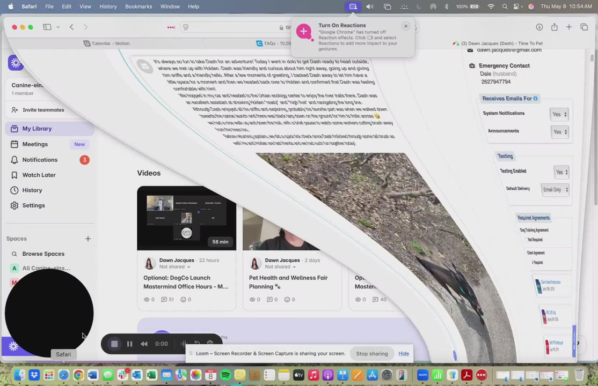The height and width of the screenshot is (386, 598).
Task: Dismiss the Turn On Reactions notification
Action: [406, 26]
